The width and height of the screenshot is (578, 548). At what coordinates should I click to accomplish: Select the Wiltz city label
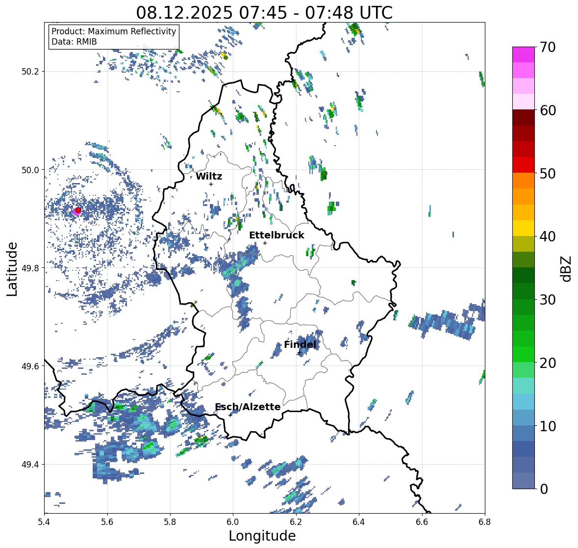pos(209,176)
